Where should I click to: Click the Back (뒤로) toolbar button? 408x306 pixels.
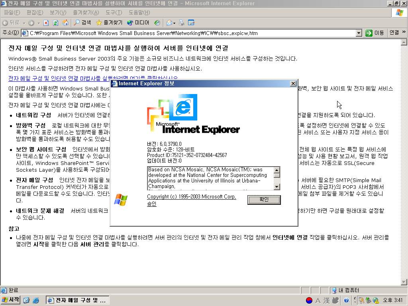tap(11, 23)
